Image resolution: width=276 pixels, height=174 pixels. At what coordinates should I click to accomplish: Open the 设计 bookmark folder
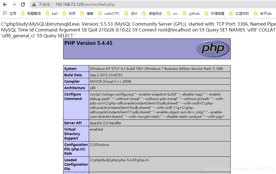(131, 14)
